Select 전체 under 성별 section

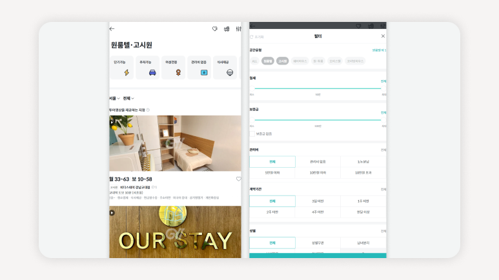pos(272,243)
